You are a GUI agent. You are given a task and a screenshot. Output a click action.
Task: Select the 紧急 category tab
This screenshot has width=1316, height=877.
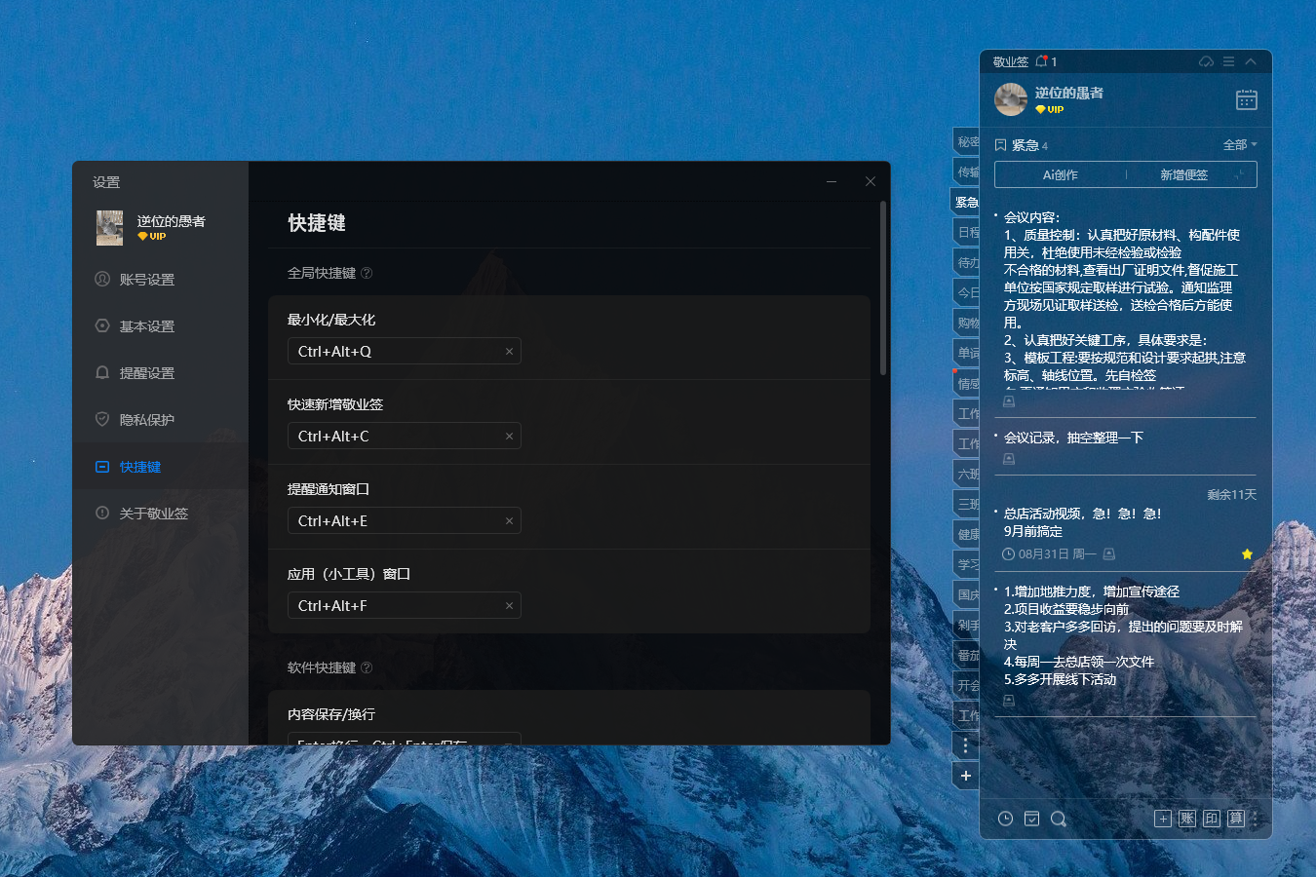click(x=965, y=202)
